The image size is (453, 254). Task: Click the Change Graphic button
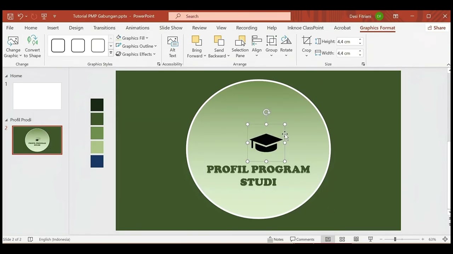point(13,47)
